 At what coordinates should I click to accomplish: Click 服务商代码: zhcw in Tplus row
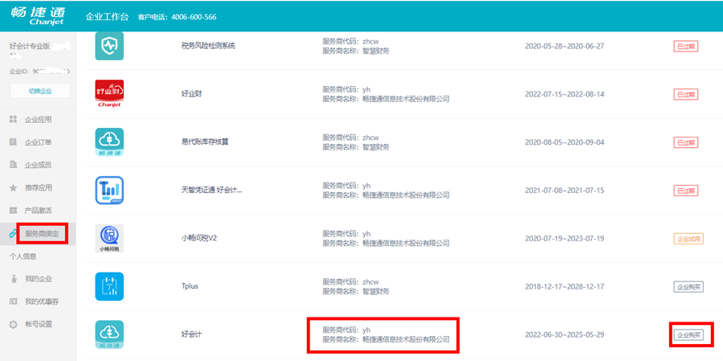350,282
